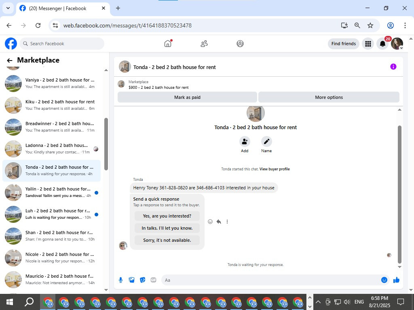Click the Find friends button

344,44
